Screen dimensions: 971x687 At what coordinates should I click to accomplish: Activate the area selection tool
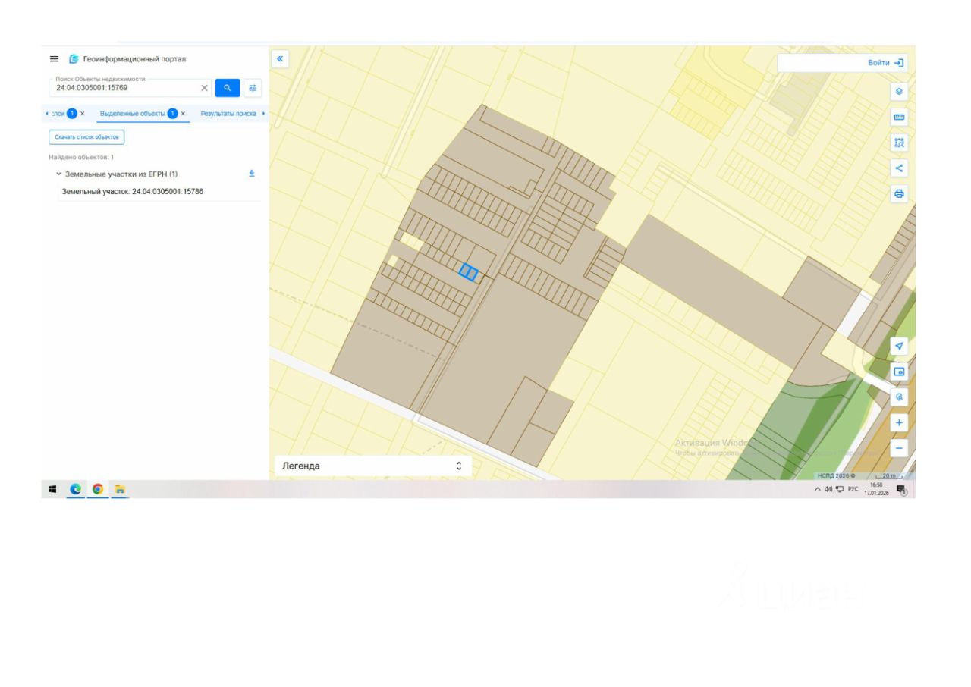coord(899,143)
